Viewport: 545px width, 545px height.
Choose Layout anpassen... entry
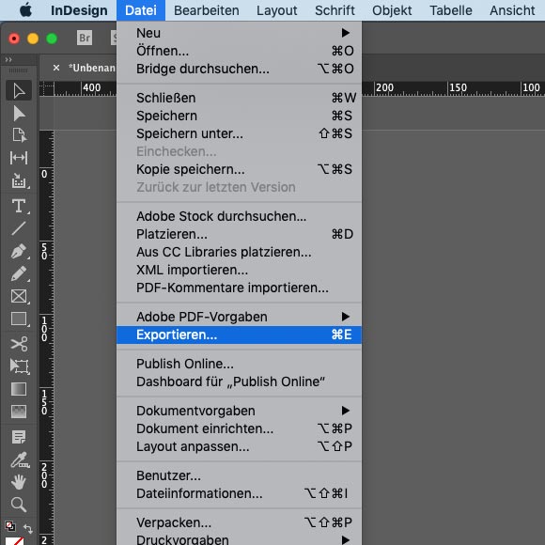(239, 446)
